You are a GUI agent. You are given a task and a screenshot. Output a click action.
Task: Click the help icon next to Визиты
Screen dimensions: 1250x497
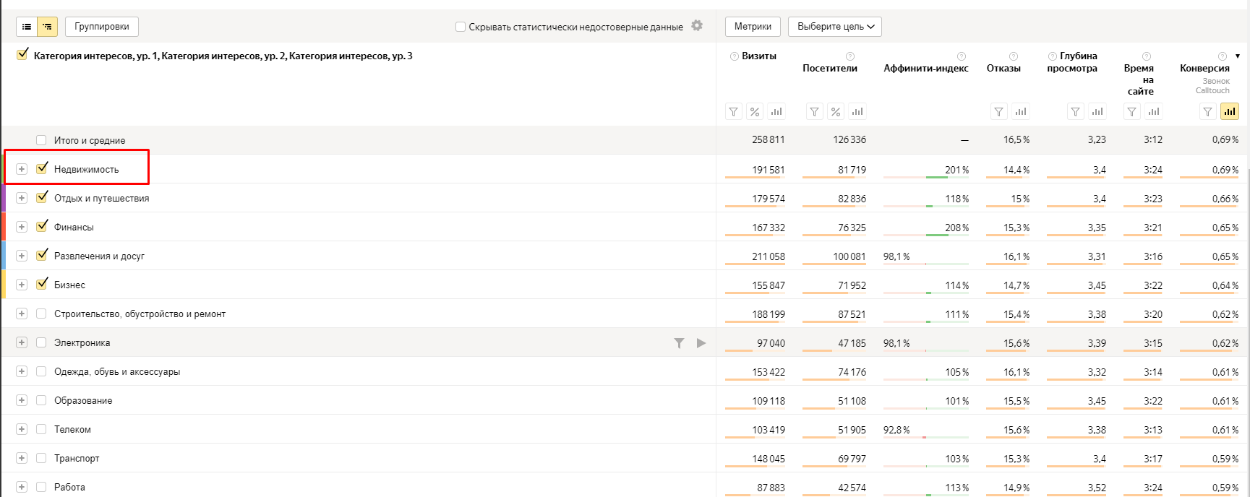pos(735,56)
